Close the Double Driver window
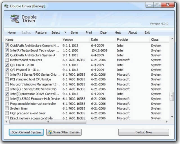Viewport: 180px width, 144px height. [168, 5]
